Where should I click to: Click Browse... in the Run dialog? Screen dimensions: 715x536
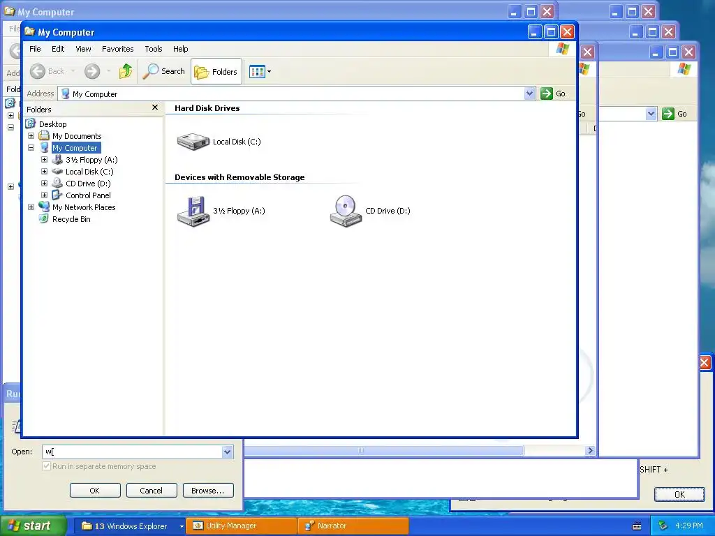pos(208,491)
